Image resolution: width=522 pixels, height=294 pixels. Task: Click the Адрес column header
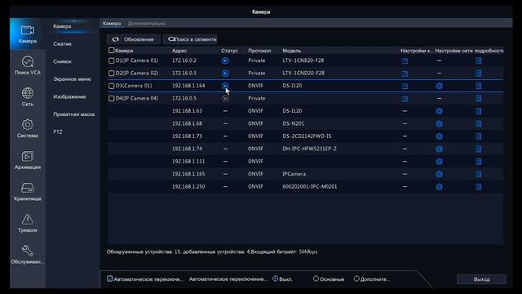point(179,51)
